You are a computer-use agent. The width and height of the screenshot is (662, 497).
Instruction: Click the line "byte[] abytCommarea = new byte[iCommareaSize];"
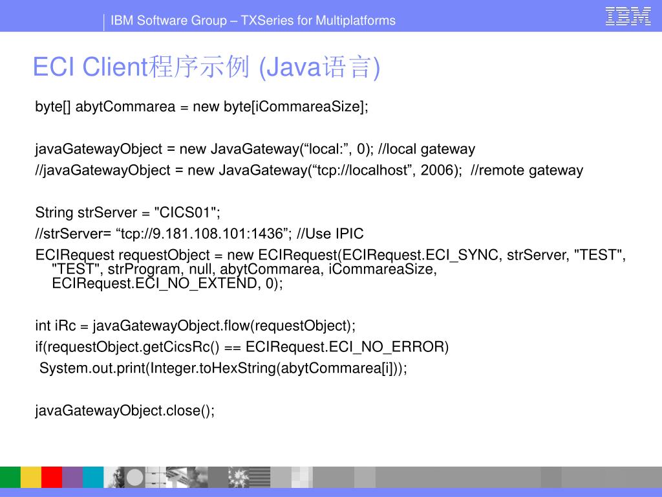click(202, 107)
